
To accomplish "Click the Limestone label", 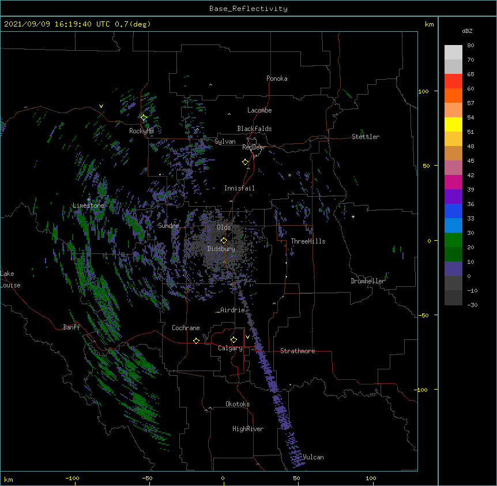I will pyautogui.click(x=88, y=205).
